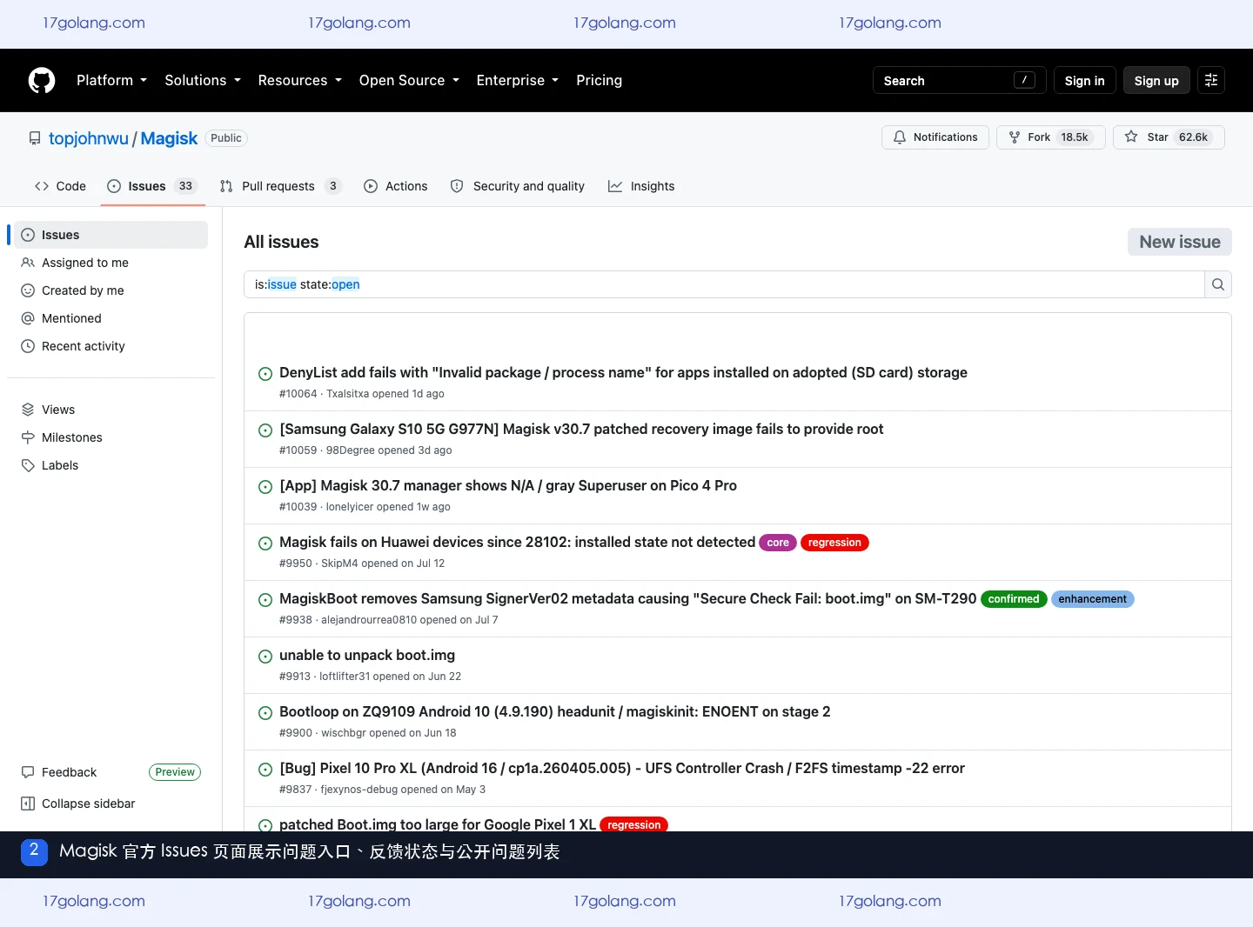
Task: Go to the Pricing page
Action: [599, 80]
